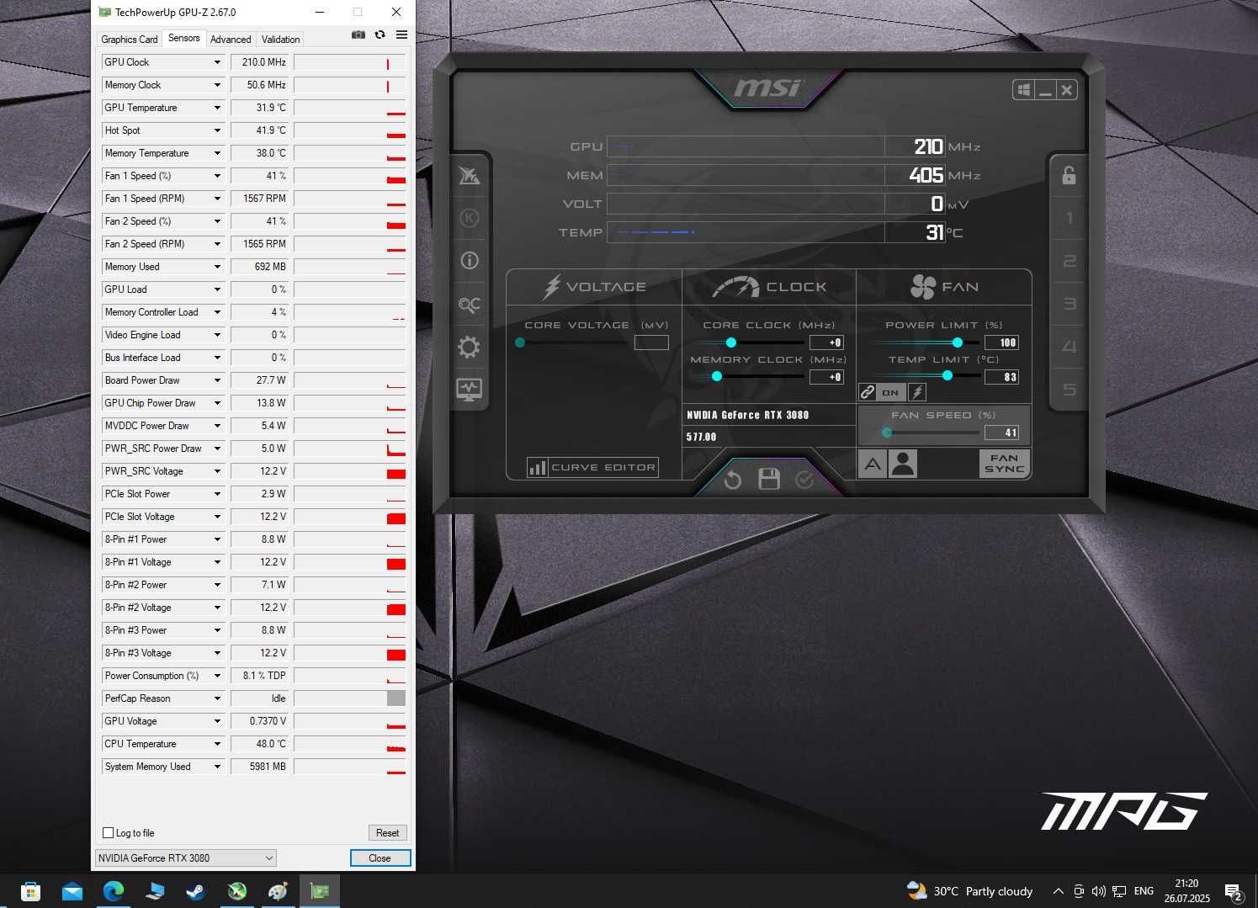
Task: Switch to the Graphics Card tab
Action: pos(129,40)
